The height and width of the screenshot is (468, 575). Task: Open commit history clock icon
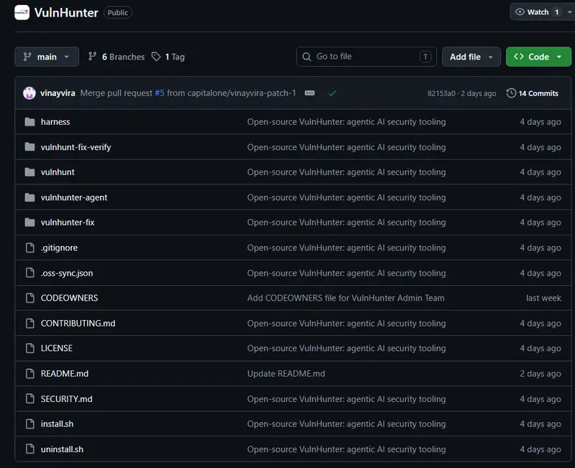511,93
